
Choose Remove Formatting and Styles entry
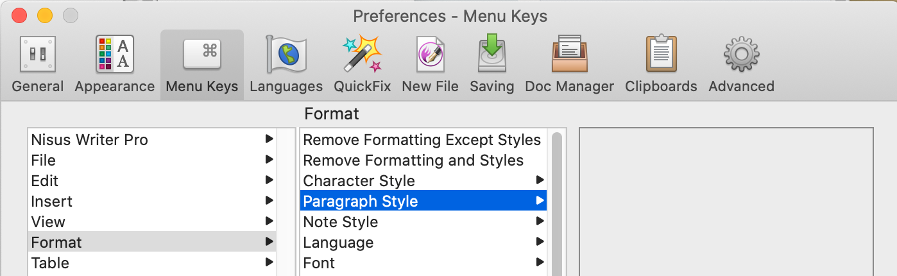click(x=413, y=160)
